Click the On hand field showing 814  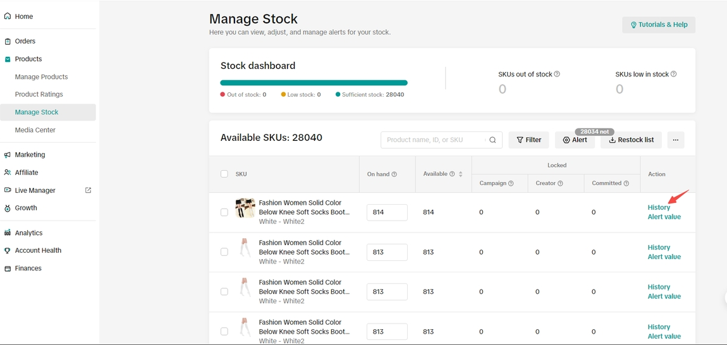387,212
